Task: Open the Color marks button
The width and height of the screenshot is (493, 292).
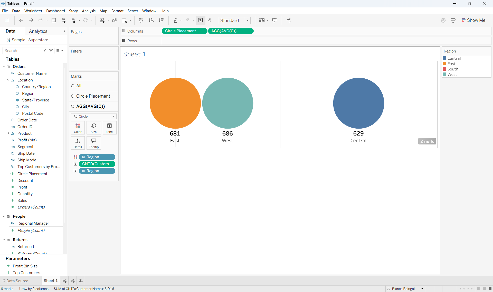Action: click(x=78, y=128)
